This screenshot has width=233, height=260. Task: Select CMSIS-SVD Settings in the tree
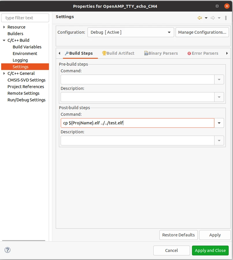[27, 80]
